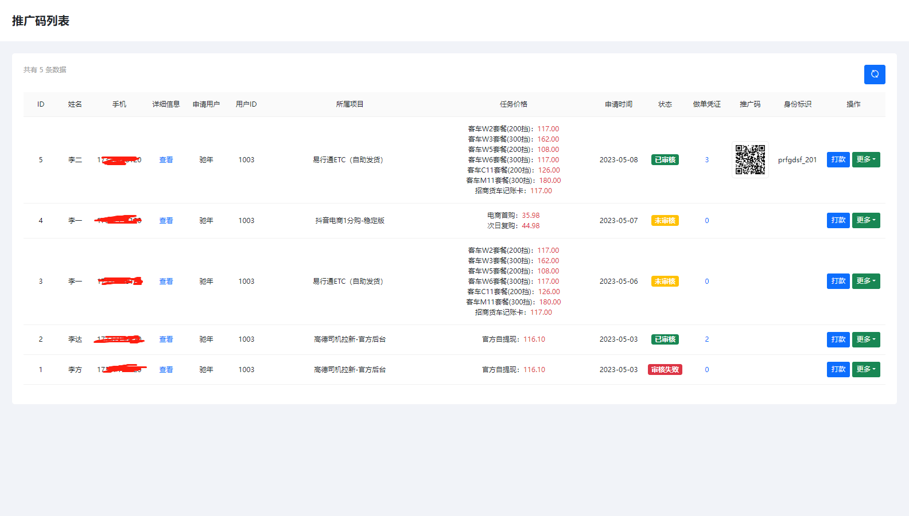
Task: Click the 审核失败 status badge
Action: pos(665,370)
